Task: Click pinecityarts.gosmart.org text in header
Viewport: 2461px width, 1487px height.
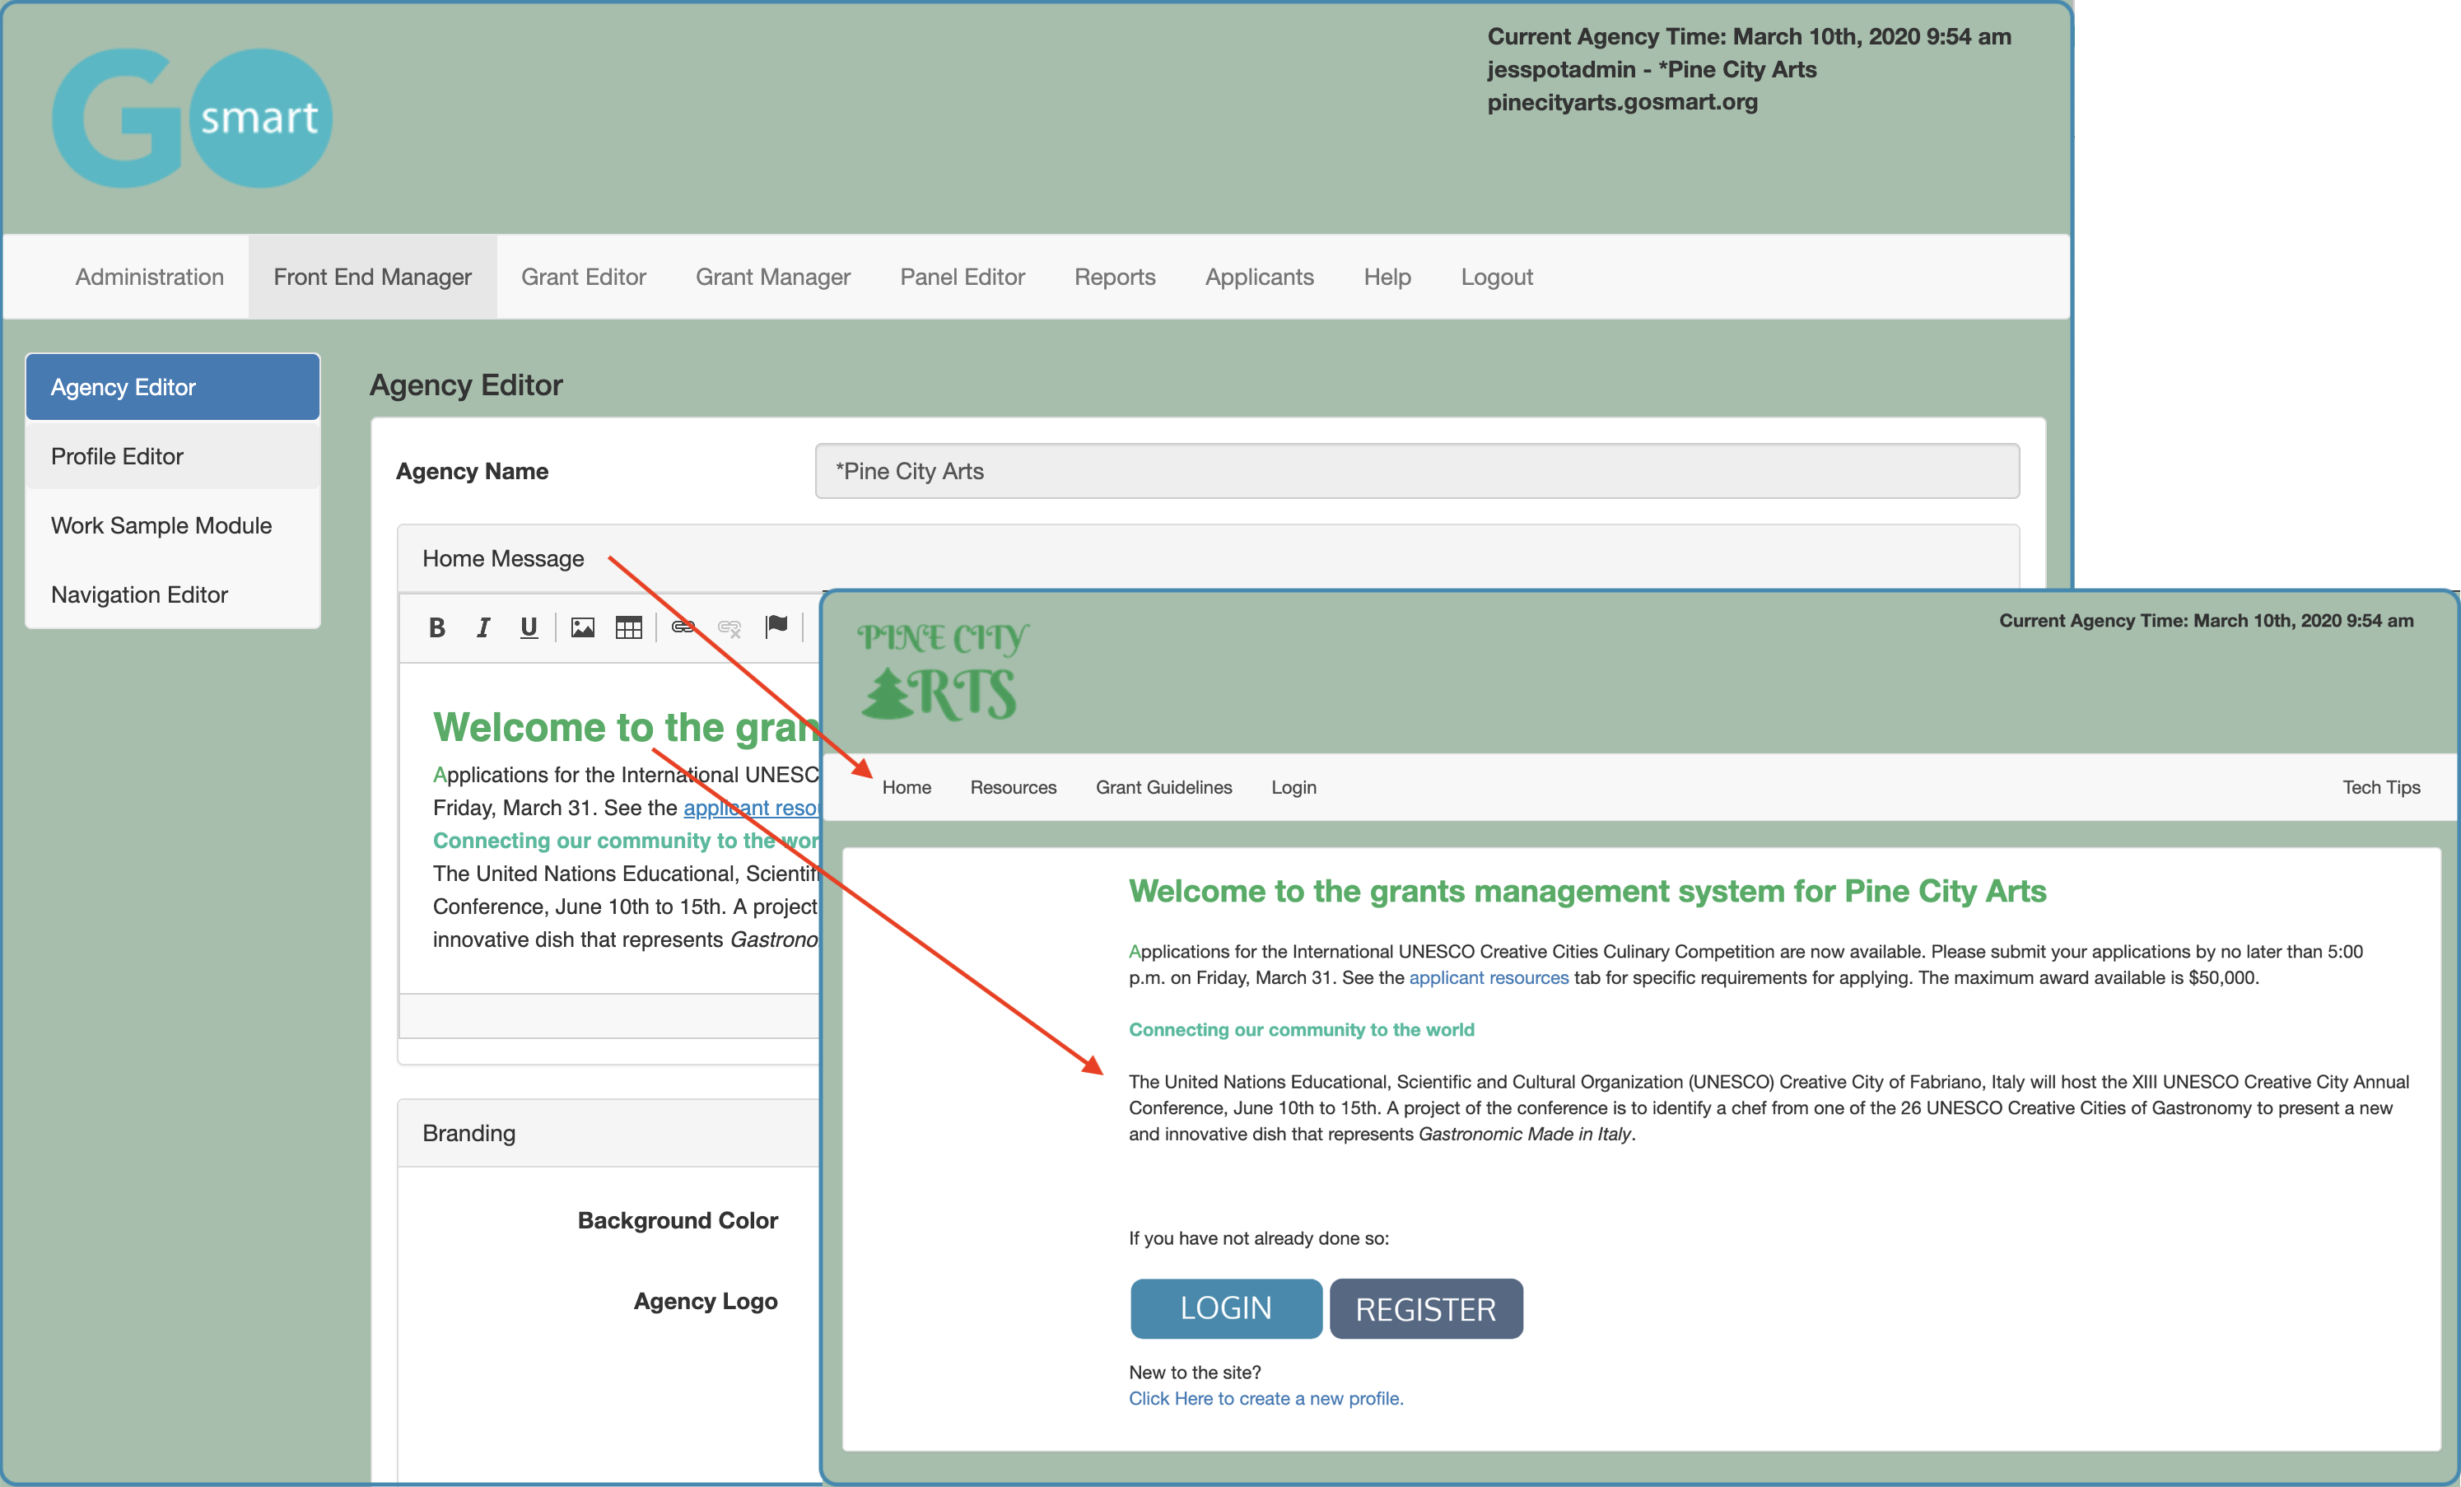Action: (x=1622, y=102)
